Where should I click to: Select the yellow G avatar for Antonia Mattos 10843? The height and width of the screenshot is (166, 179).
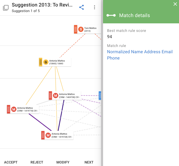pos(46,62)
